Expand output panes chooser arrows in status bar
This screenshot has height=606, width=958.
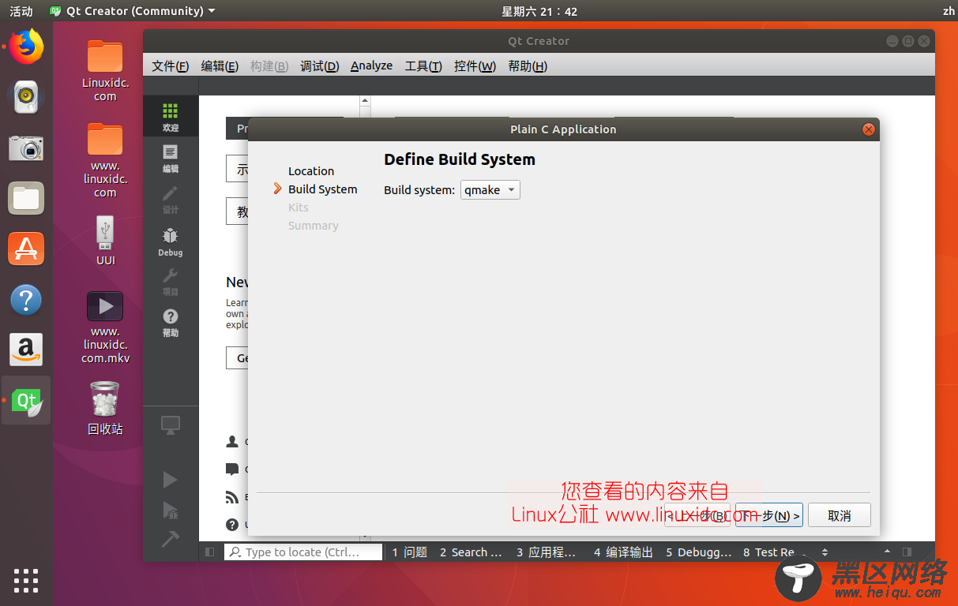(825, 552)
